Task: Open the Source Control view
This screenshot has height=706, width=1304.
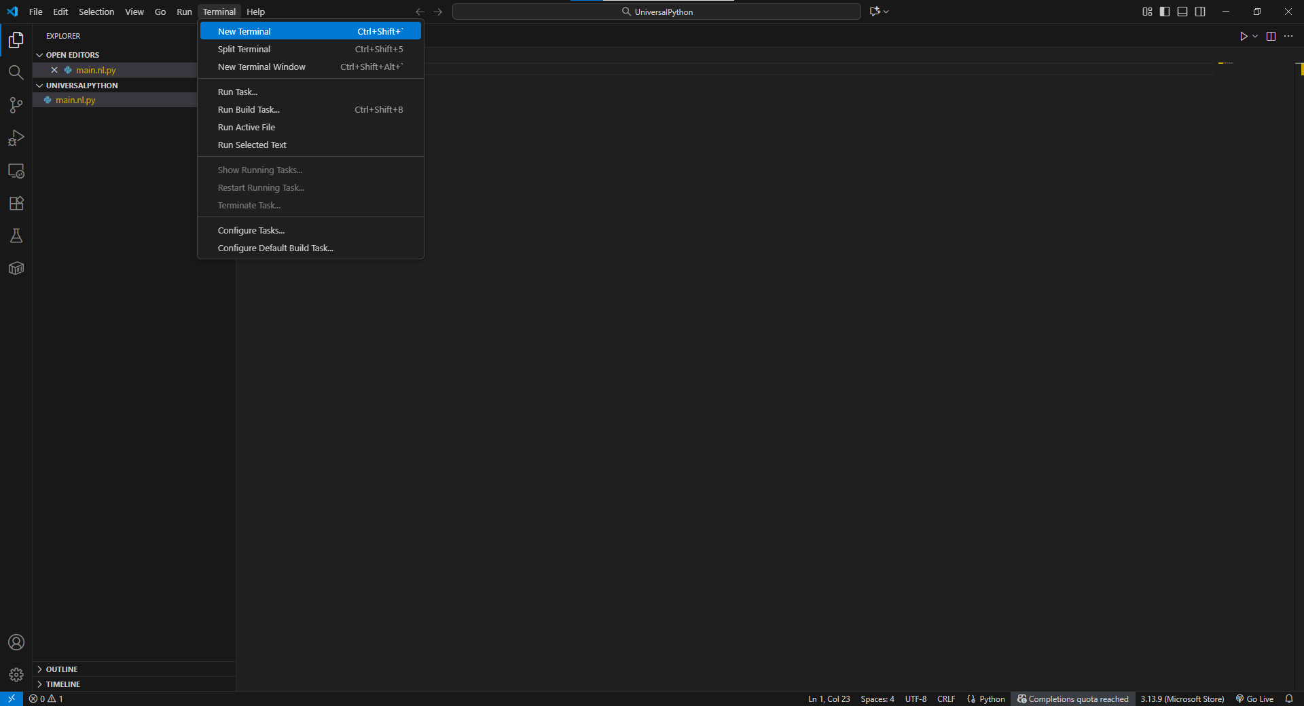Action: pyautogui.click(x=16, y=105)
